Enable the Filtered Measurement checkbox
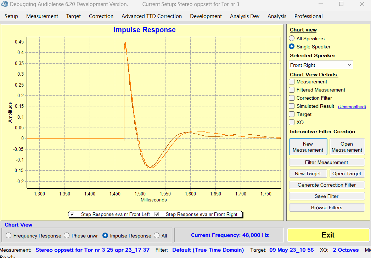 click(x=292, y=90)
